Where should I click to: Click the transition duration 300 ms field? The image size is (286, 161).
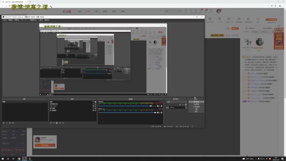(177, 108)
